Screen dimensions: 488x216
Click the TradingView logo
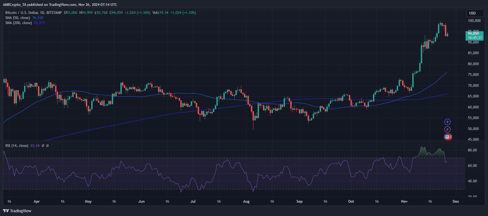pos(17,211)
